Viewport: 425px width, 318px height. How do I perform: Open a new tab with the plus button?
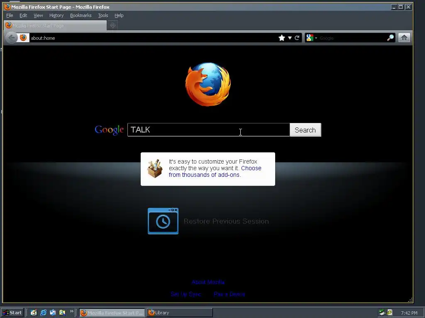(x=113, y=25)
